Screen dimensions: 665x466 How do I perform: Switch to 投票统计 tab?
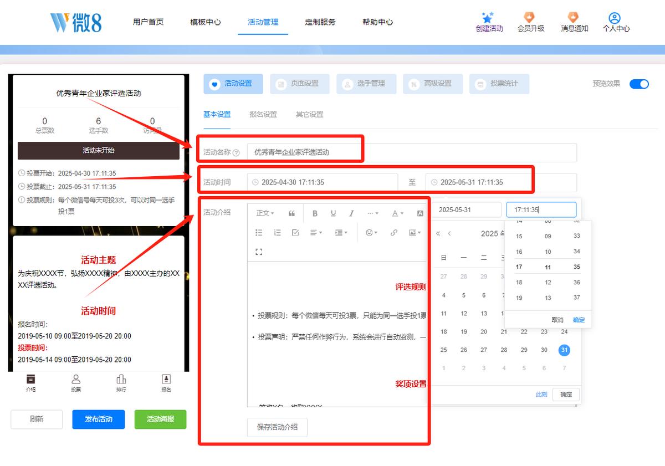point(499,84)
